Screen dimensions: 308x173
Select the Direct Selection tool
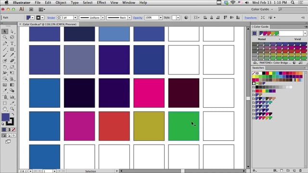click(x=12, y=31)
